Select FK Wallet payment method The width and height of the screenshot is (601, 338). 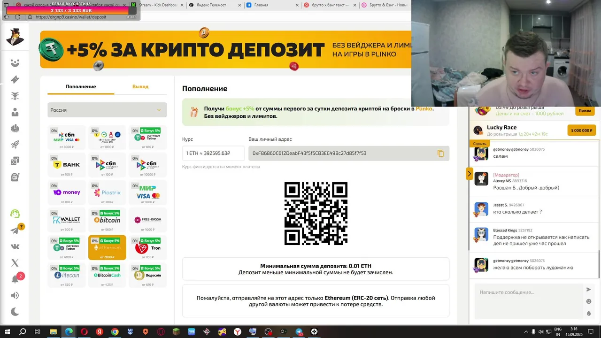click(67, 220)
